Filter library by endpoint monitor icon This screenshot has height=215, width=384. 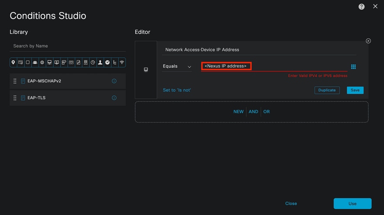coord(56,62)
